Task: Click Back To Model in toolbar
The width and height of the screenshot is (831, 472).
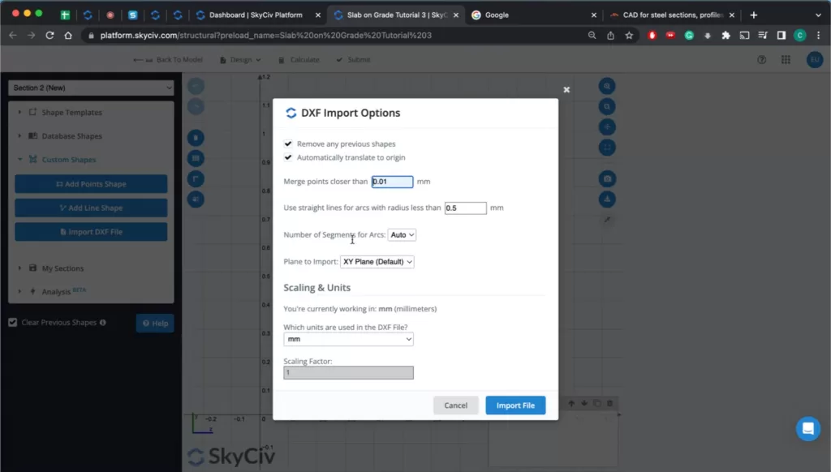Action: tap(168, 60)
